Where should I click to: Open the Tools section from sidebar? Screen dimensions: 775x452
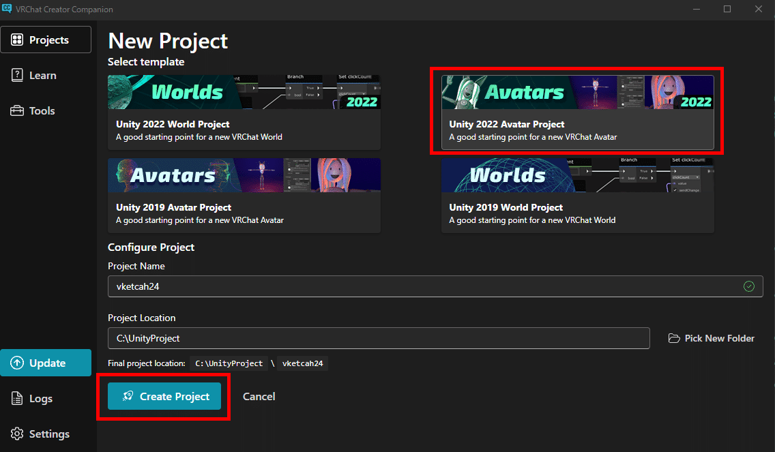click(32, 110)
